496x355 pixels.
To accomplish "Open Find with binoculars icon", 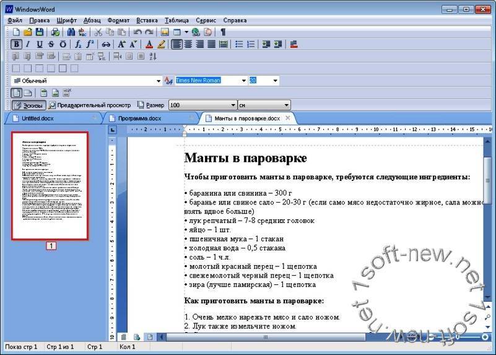I will [x=71, y=32].
